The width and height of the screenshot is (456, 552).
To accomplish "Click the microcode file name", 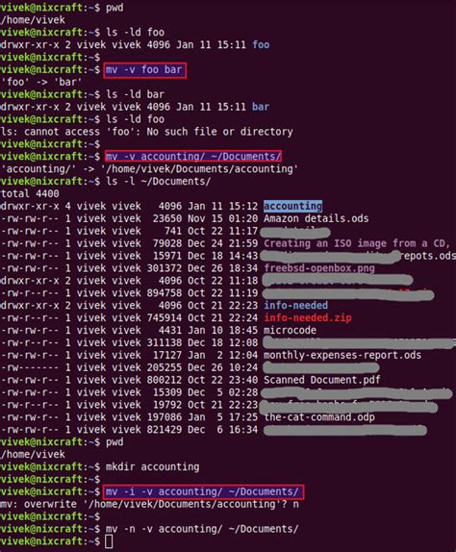I will [x=290, y=330].
